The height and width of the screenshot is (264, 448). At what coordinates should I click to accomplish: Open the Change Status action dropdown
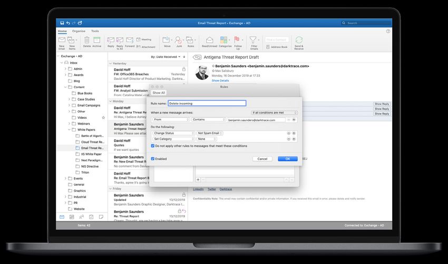[173, 133]
